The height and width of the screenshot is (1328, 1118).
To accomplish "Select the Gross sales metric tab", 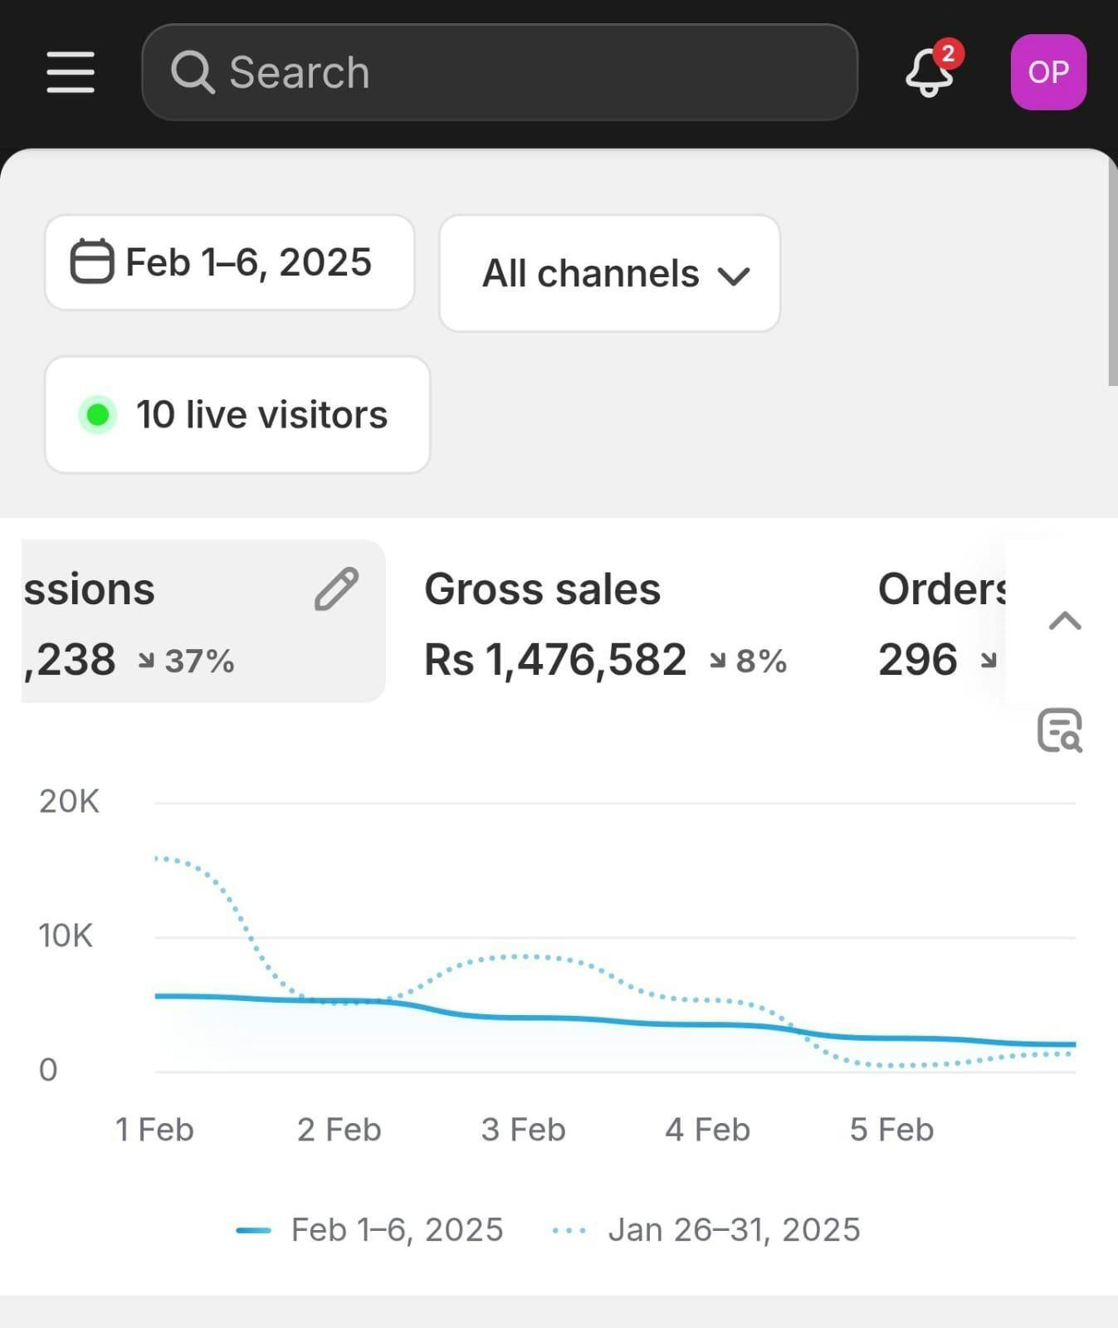I will click(606, 622).
